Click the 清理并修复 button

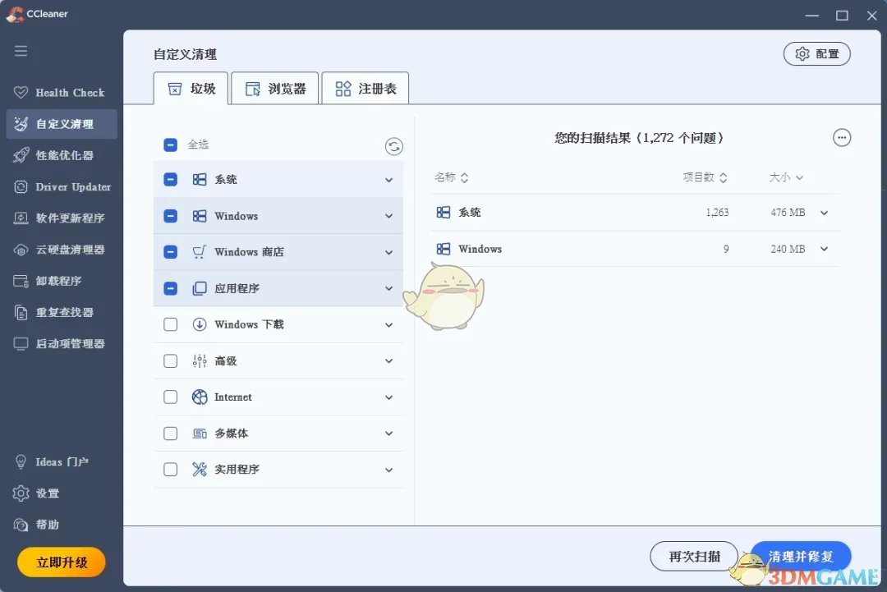pyautogui.click(x=801, y=556)
